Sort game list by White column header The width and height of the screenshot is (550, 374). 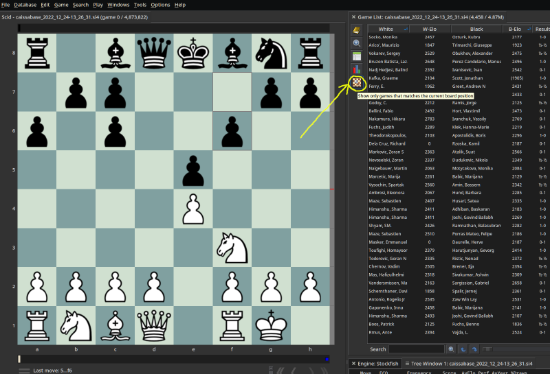tap(386, 29)
